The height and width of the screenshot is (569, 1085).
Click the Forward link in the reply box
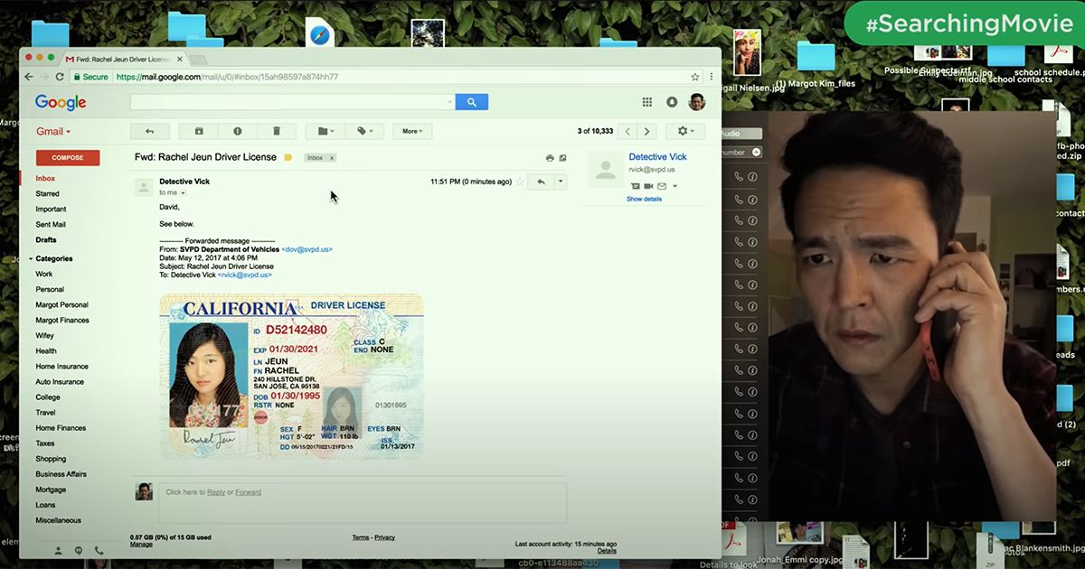pos(249,492)
